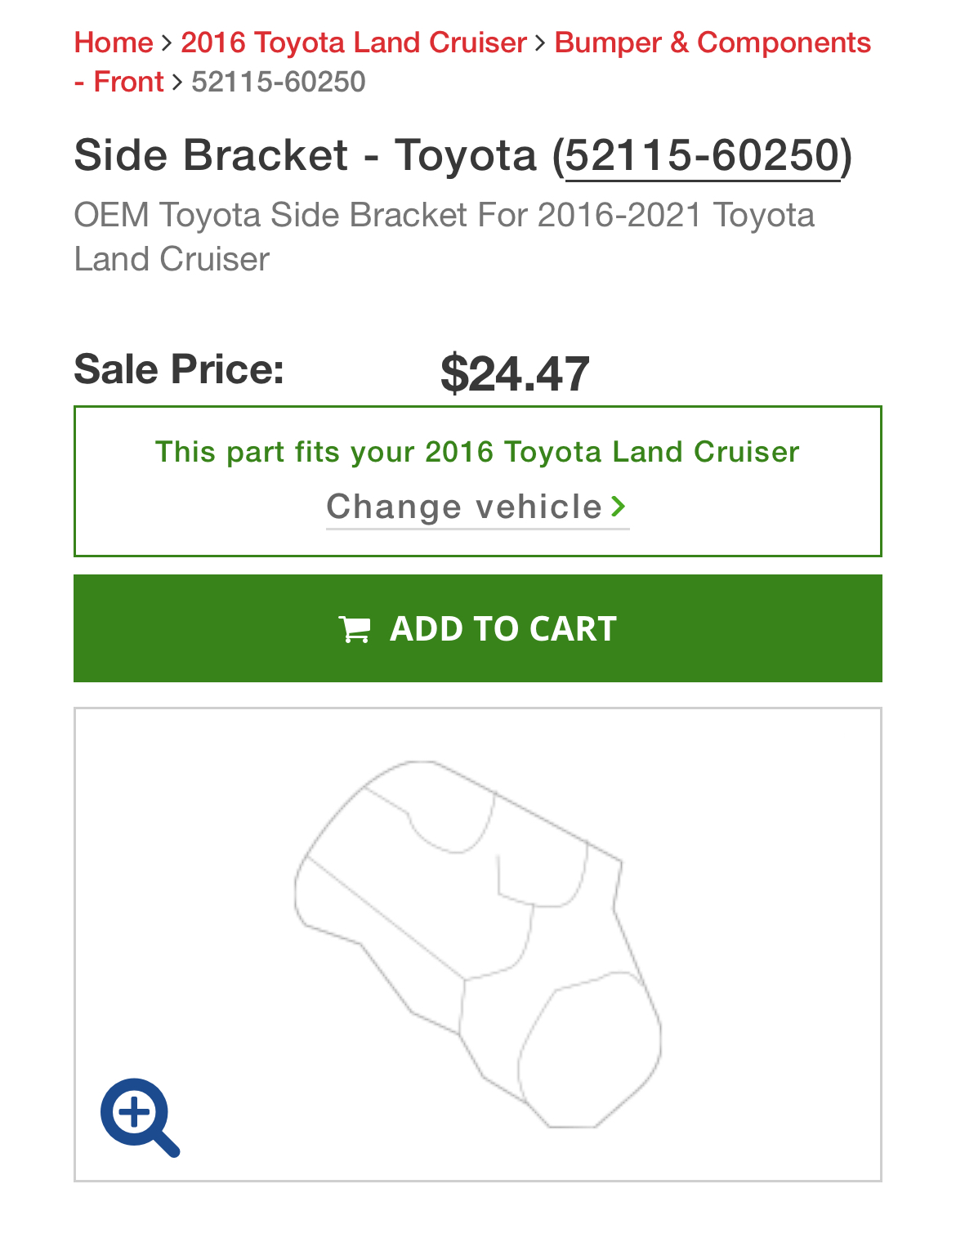The image size is (956, 1251).
Task: Click the chevron before 52115-60250 breadcrumb
Action: click(x=177, y=82)
